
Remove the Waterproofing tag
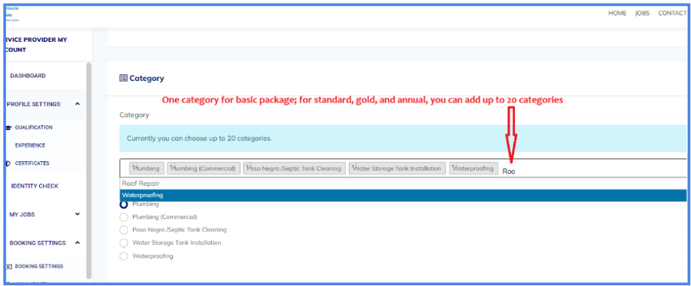(453, 166)
